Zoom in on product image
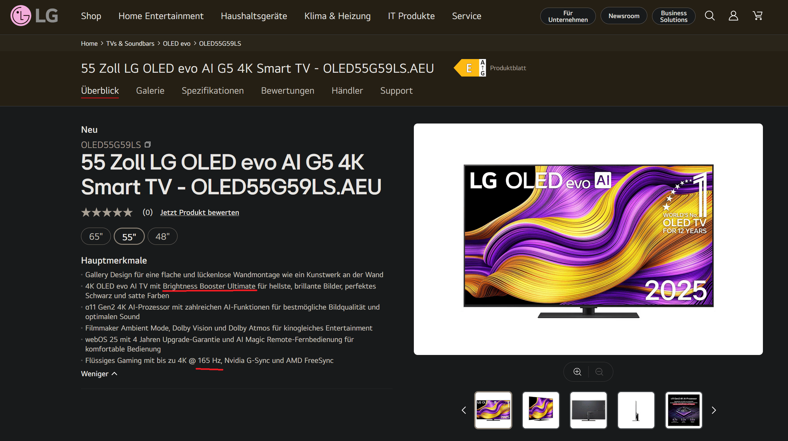 (577, 372)
